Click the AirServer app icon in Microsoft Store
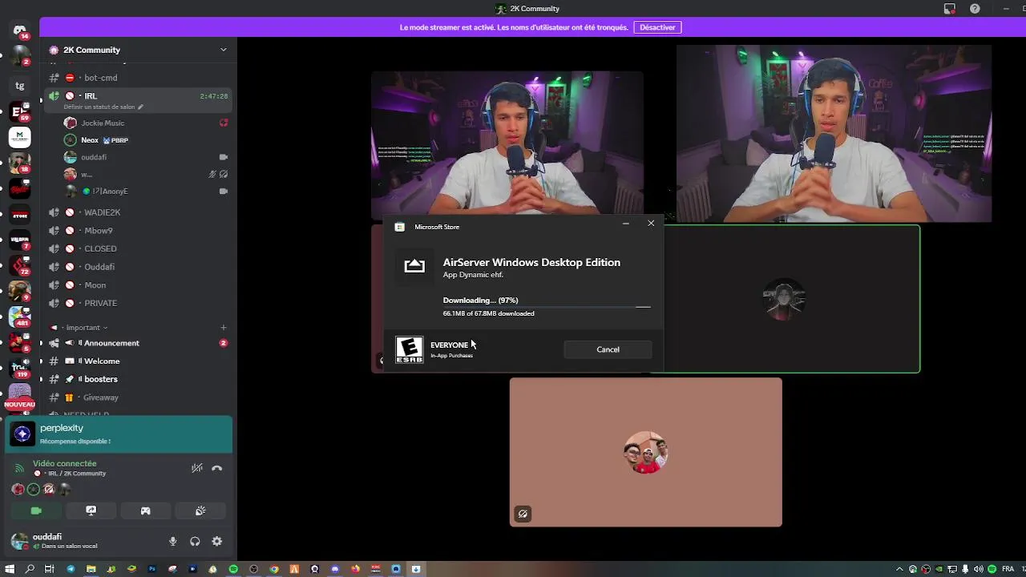Image resolution: width=1026 pixels, height=577 pixels. click(x=414, y=266)
